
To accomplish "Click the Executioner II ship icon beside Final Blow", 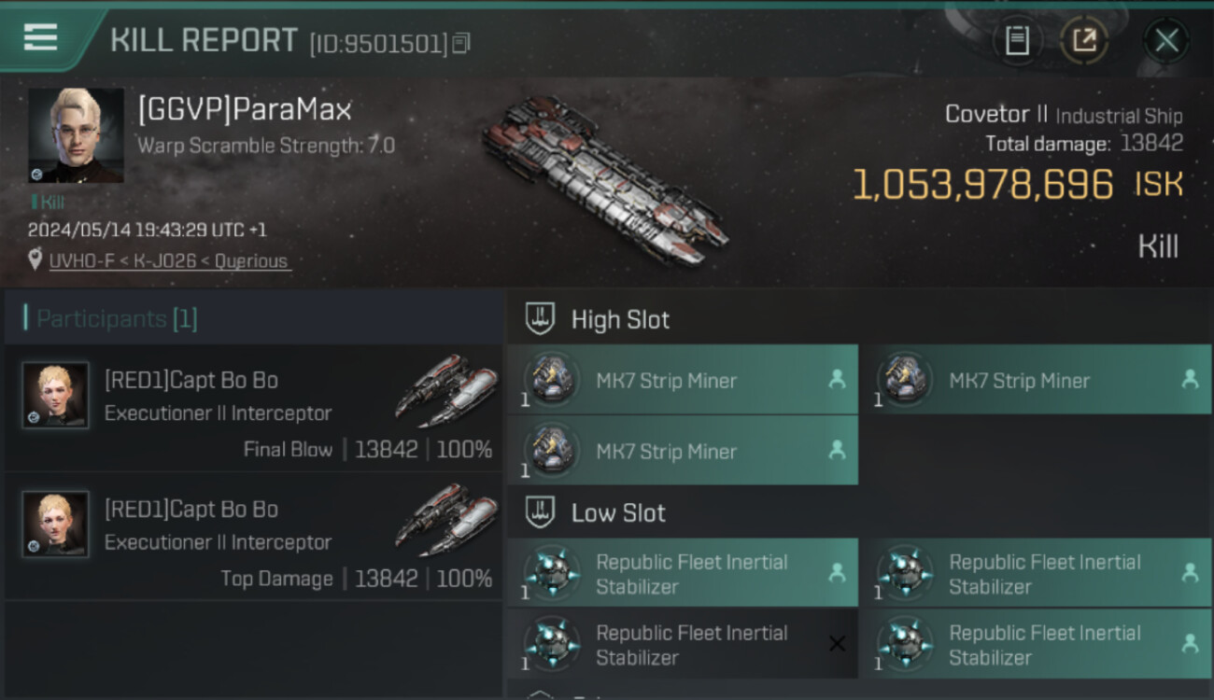I will tap(445, 385).
